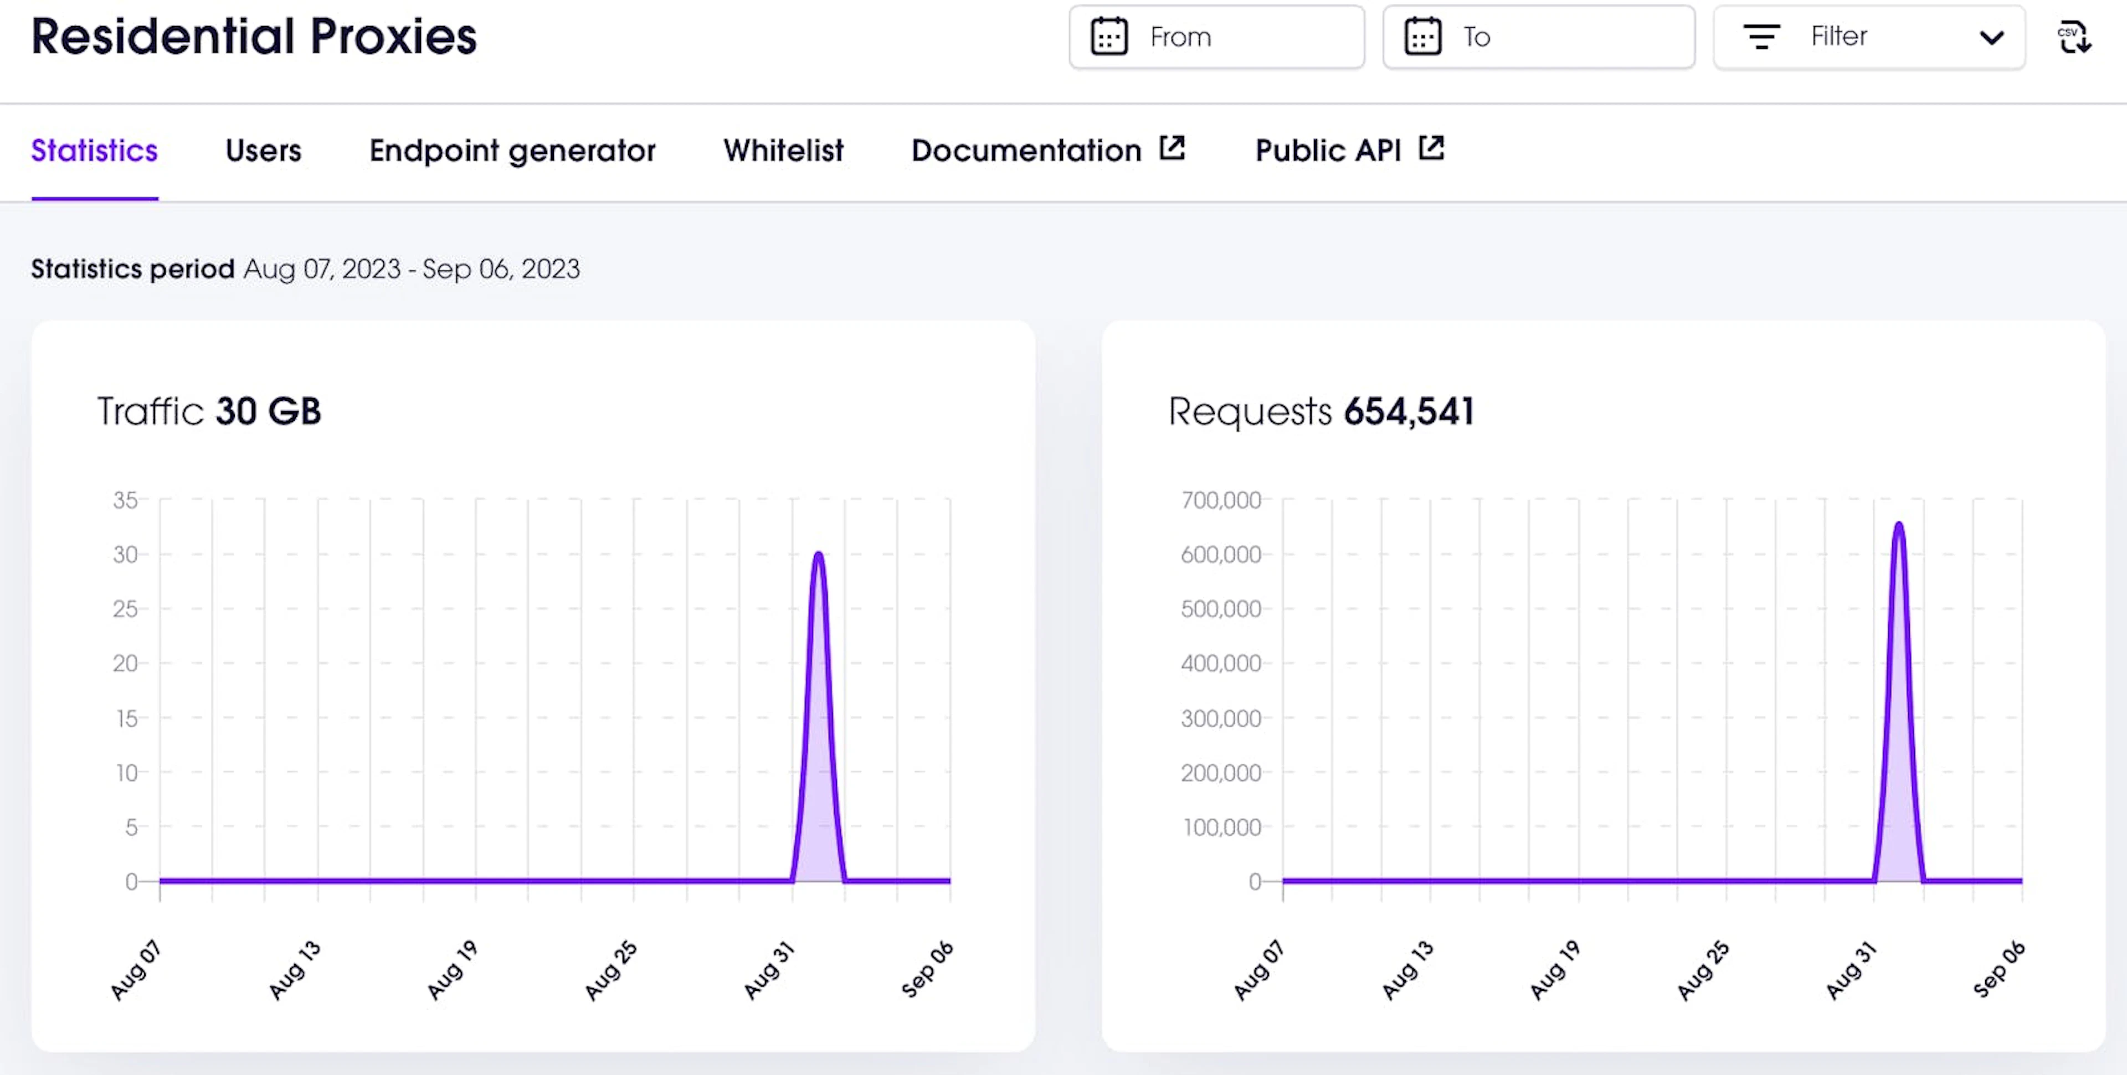Click the Filter lines icon
Viewport: 2127px width, 1075px height.
click(1761, 37)
